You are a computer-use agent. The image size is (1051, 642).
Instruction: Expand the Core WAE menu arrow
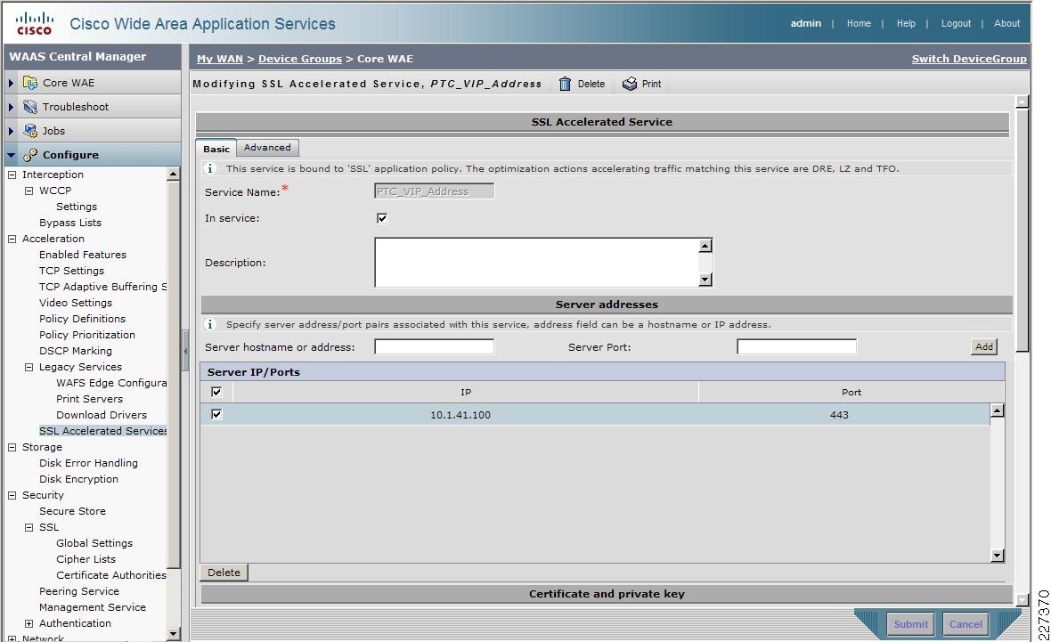(11, 83)
